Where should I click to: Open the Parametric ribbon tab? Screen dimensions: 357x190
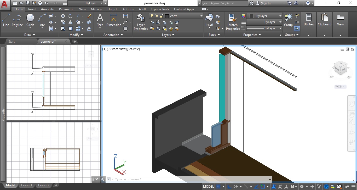pyautogui.click(x=66, y=9)
